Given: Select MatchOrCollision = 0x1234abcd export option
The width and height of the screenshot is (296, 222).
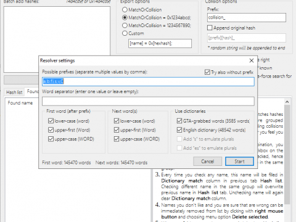Looking at the screenshot, I should (x=125, y=17).
